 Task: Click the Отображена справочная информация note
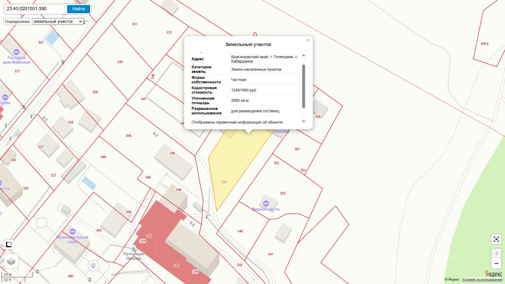238,122
